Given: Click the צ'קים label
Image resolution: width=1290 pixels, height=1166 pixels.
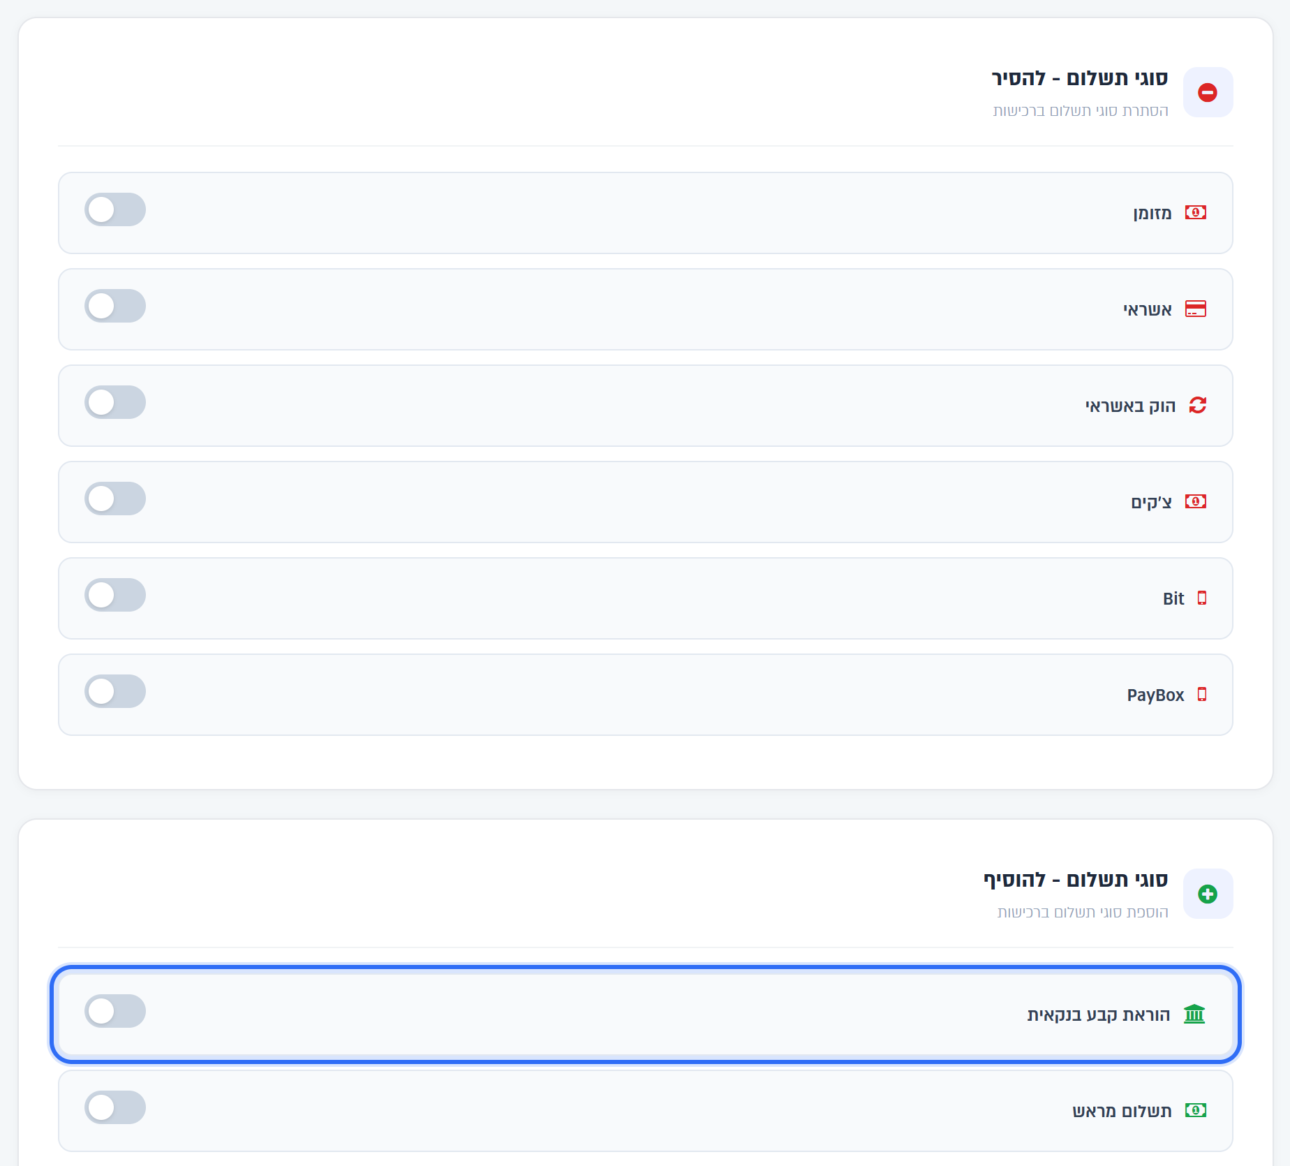Looking at the screenshot, I should (x=1152, y=502).
